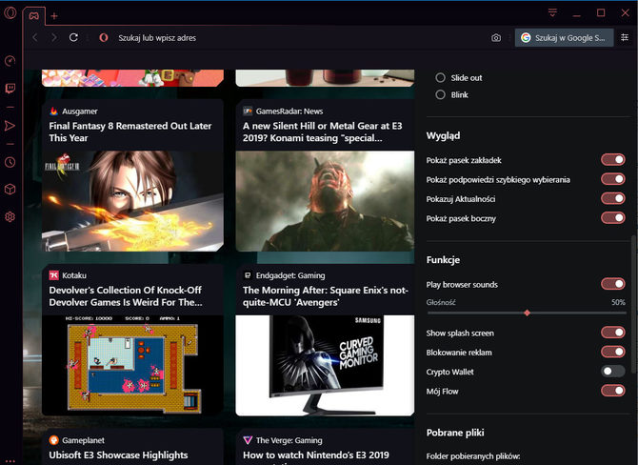Click The Verge source icon
The image size is (638, 465).
coord(248,440)
